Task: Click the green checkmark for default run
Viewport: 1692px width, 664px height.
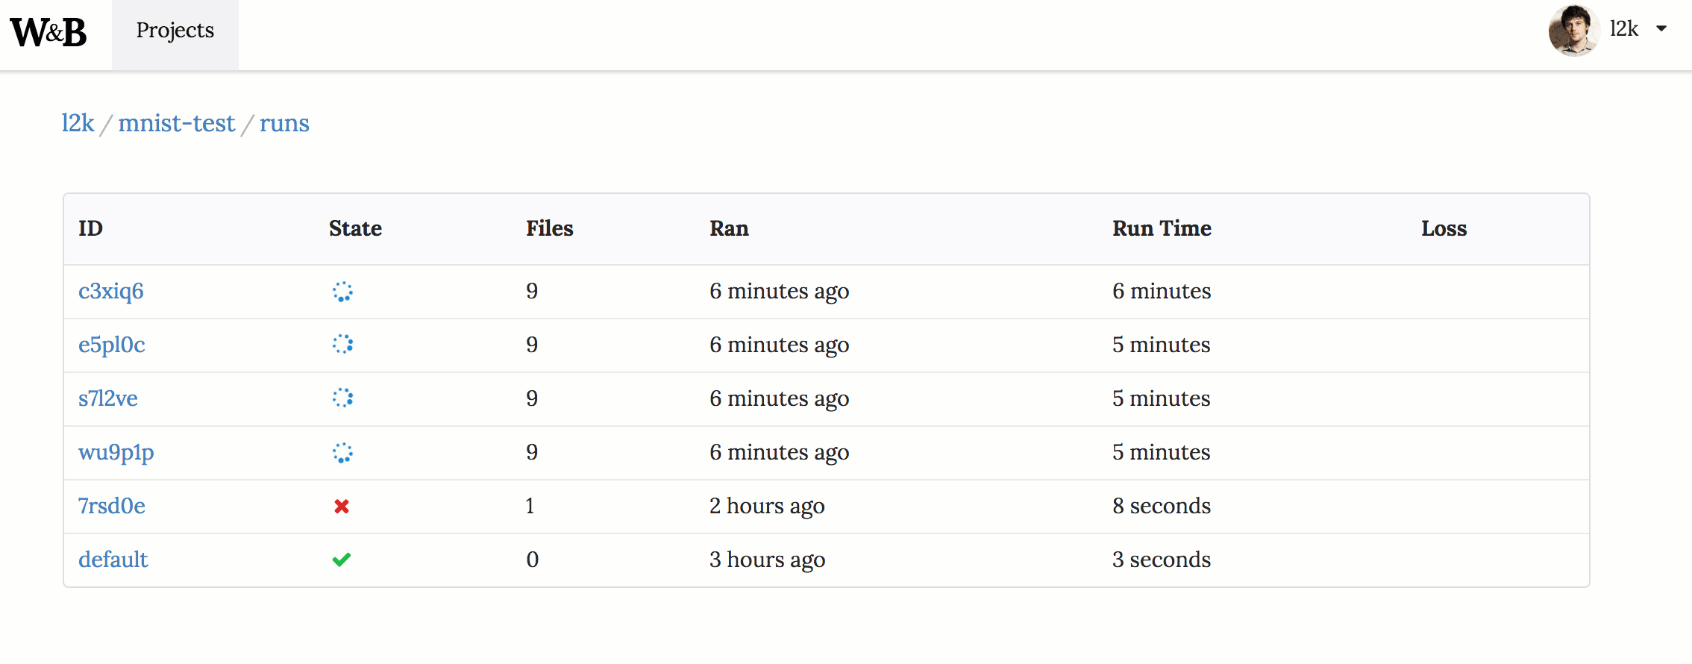Action: tap(342, 560)
